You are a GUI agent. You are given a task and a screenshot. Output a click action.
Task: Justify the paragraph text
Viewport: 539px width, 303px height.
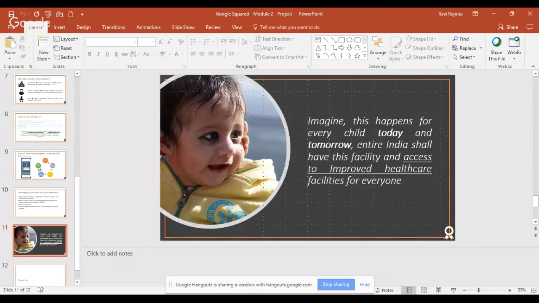220,54
